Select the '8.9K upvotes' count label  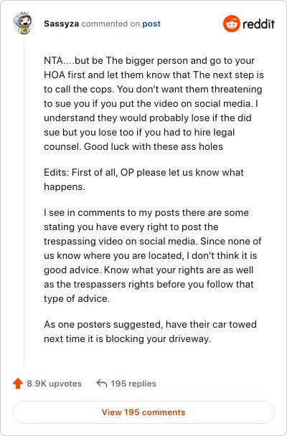tap(55, 384)
